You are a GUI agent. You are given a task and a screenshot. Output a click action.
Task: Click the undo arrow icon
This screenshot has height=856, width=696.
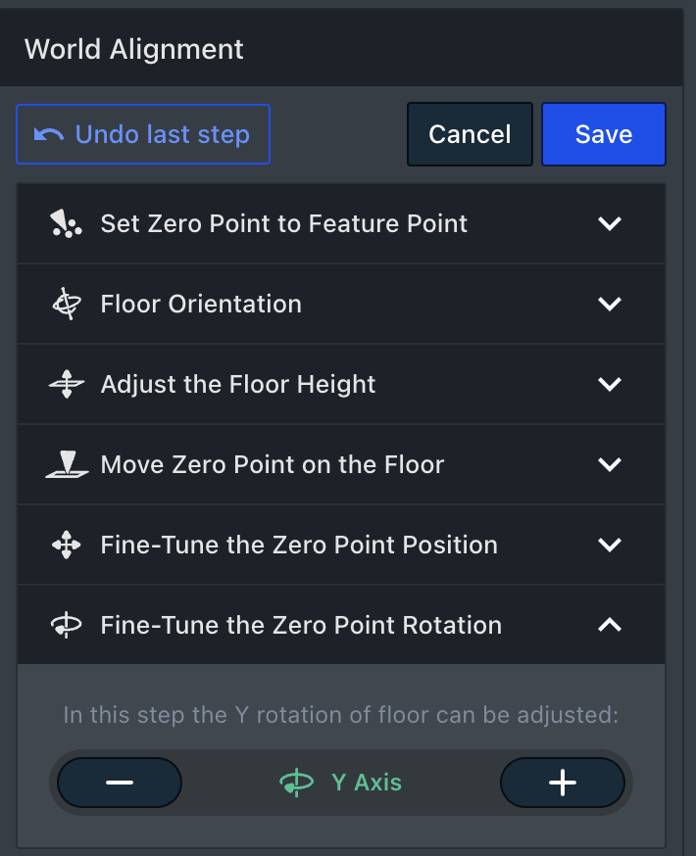coord(49,135)
